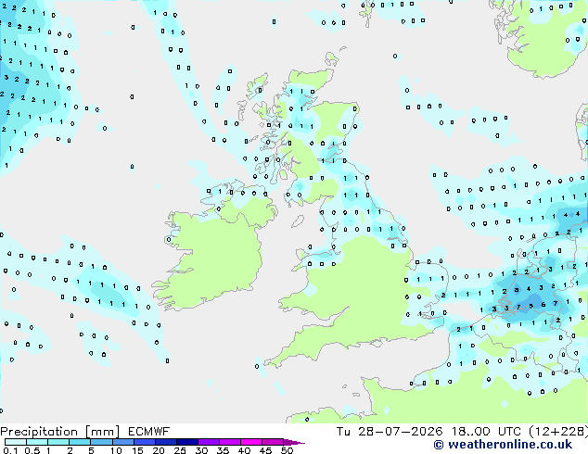Click the '45' legend scale label

tap(265, 450)
